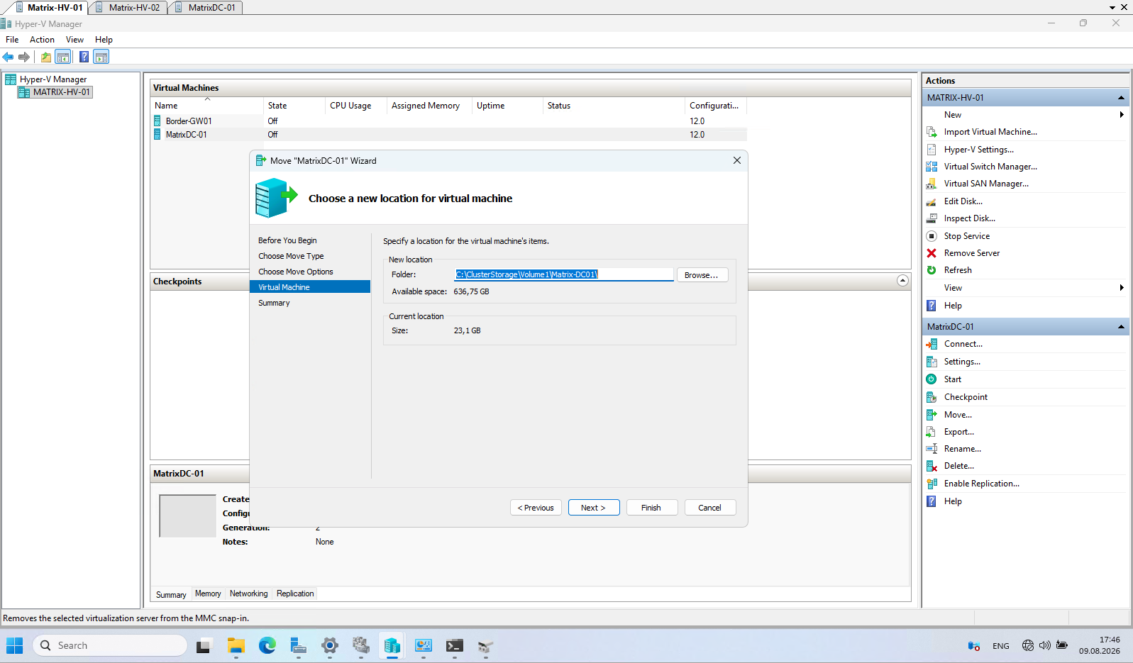1133x663 pixels.
Task: Sort by State column header
Action: (294, 106)
